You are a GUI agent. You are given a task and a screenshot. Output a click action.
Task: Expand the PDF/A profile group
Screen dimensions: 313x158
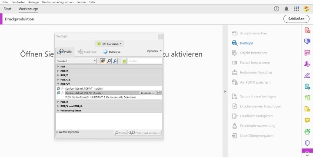(x=58, y=71)
